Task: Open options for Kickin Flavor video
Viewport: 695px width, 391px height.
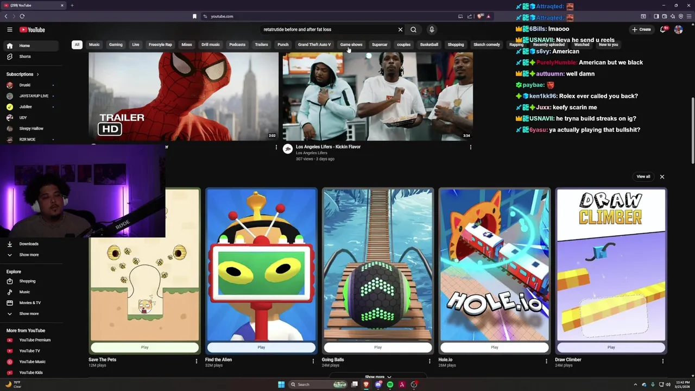Action: pos(470,147)
